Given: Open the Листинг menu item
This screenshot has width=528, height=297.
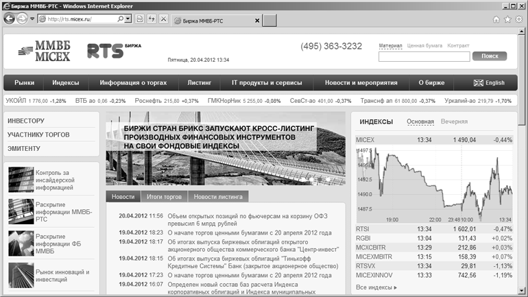Looking at the screenshot, I should tap(199, 83).
